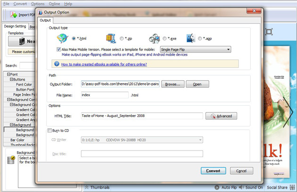Open the Help menu
Screen dimensions: 297x192
68,4
